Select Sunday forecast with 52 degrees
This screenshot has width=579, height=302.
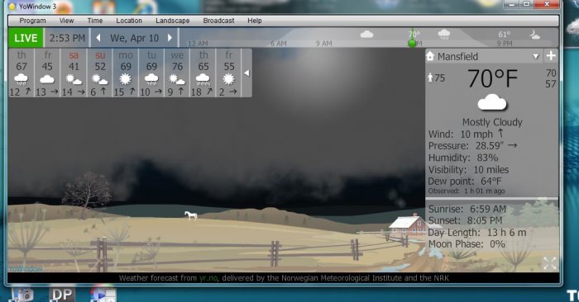click(x=100, y=73)
